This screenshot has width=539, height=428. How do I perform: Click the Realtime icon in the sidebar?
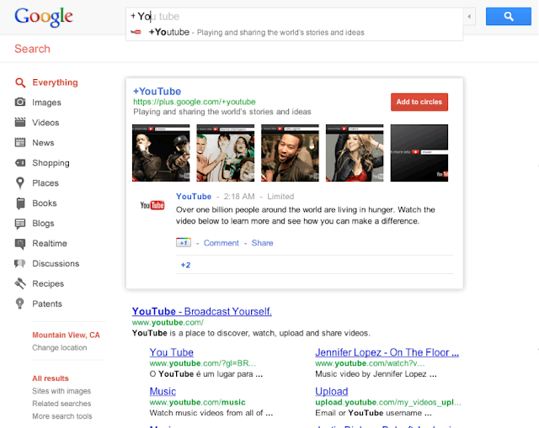pos(20,244)
